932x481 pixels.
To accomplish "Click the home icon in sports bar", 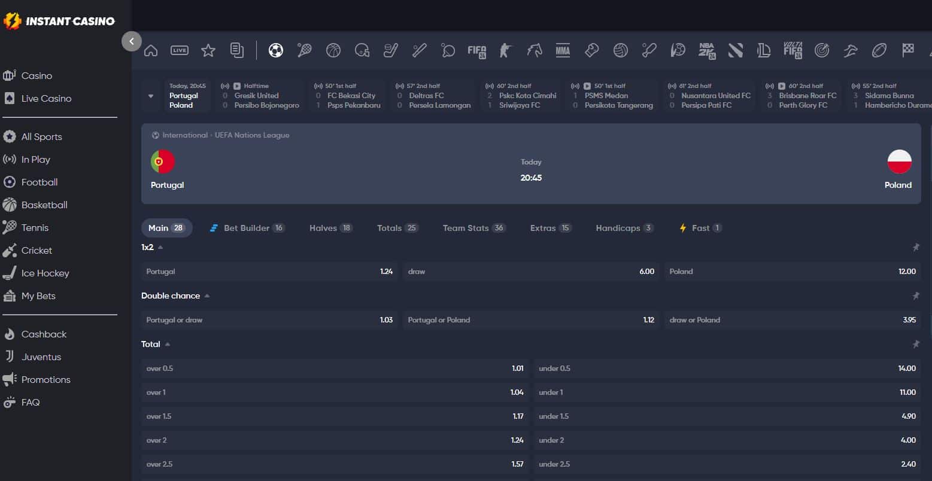I will [151, 51].
